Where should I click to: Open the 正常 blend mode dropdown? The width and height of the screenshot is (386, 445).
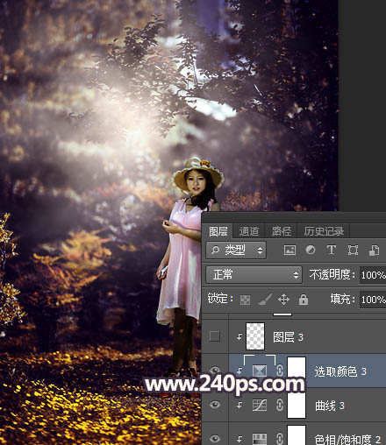coord(254,275)
